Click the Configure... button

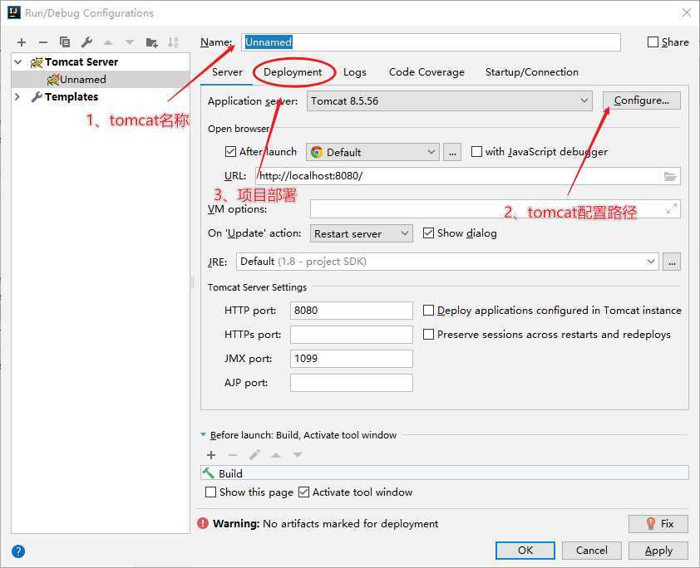click(x=642, y=100)
